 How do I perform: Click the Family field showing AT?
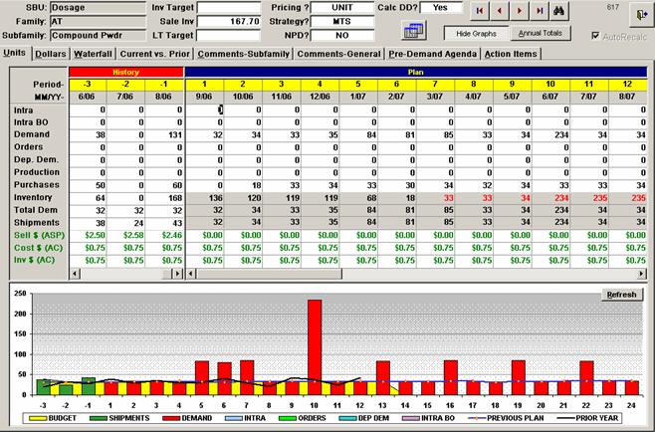pyautogui.click(x=99, y=21)
